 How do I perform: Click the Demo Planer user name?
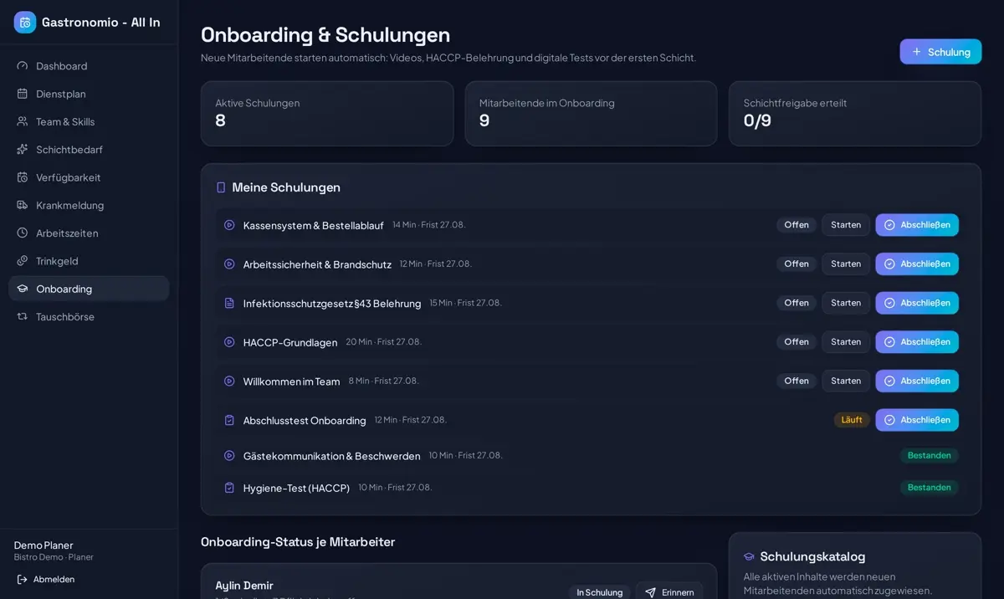[x=44, y=545]
